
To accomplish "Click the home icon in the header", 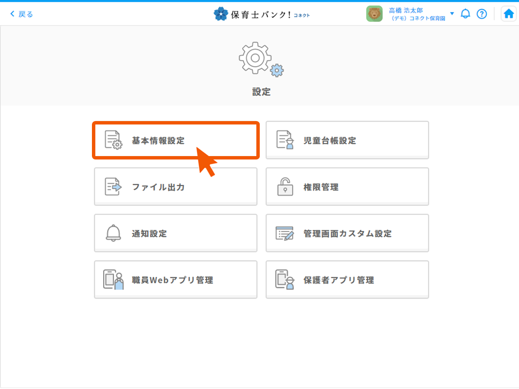I will [x=509, y=14].
